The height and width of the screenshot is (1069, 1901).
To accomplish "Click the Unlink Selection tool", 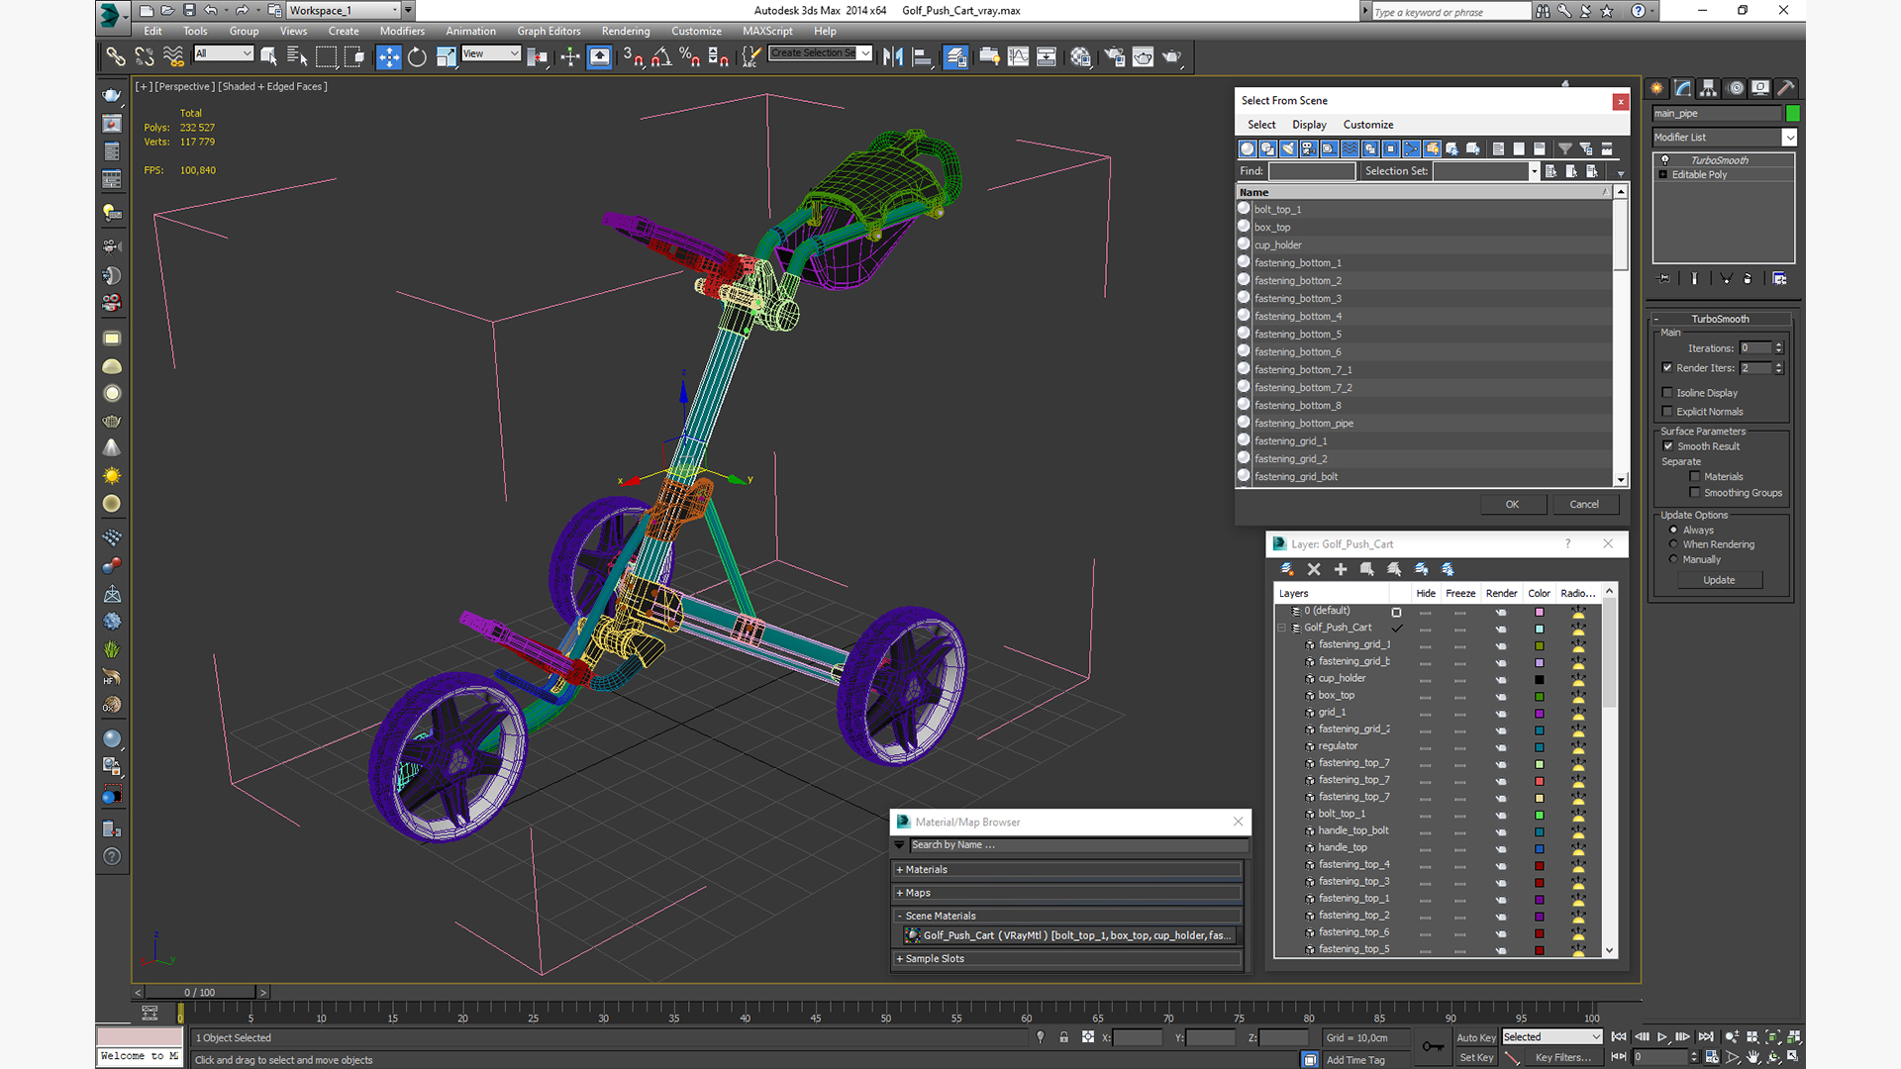I will 145,56.
